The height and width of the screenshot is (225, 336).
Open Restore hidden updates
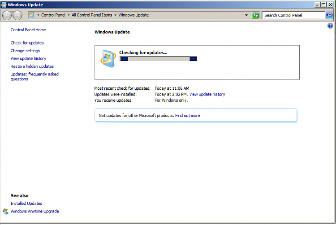coord(32,67)
